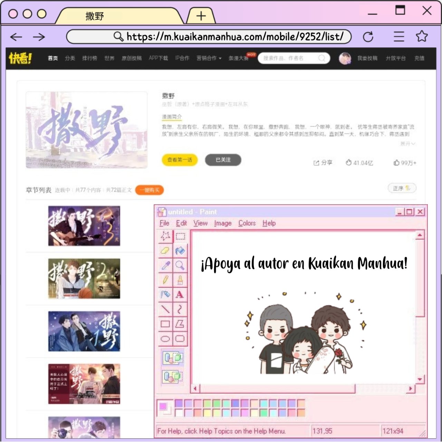The width and height of the screenshot is (442, 442).
Task: Open the APP下载 nav link
Action: (158, 58)
